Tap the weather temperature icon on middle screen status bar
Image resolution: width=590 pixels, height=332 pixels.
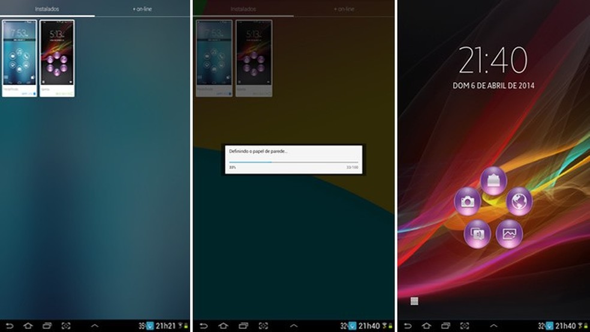coord(353,325)
